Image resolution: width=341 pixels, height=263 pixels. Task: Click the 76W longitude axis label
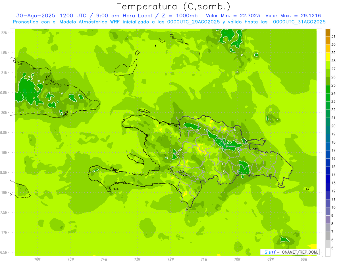37,259
